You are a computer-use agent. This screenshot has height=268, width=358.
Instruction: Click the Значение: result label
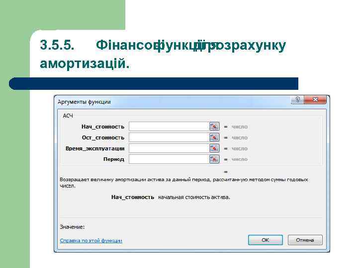coord(72,227)
